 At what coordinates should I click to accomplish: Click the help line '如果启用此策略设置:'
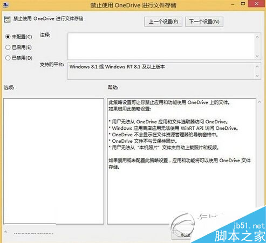(129, 109)
